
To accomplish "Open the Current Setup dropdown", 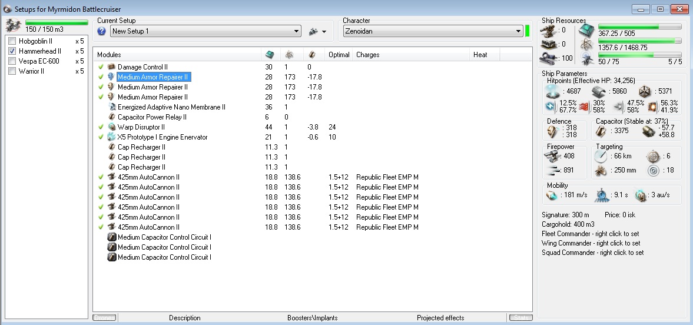I will pos(205,31).
